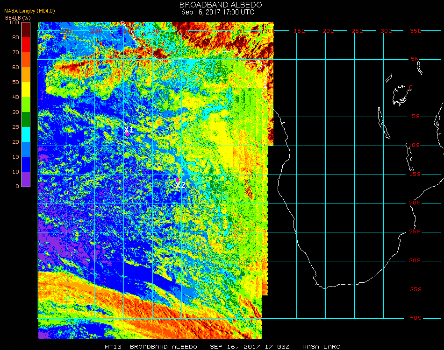Click the 'SEP 16, 2017 17:00Z' footer timestamp
444x350 pixels.
click(x=250, y=347)
